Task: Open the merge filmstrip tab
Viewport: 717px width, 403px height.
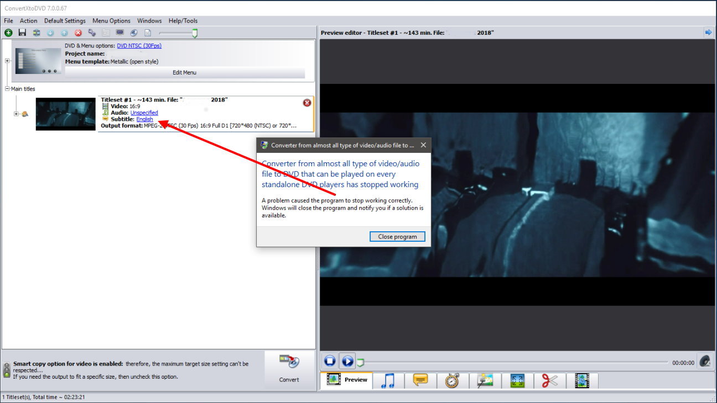Action: point(582,380)
